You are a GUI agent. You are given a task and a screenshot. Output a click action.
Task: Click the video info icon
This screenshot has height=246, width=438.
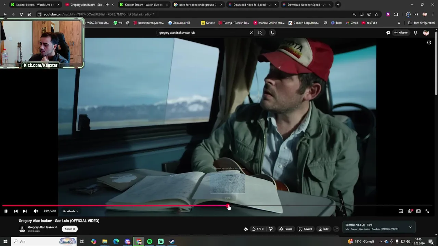pos(429,43)
